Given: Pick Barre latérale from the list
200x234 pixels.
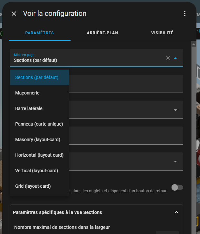Looking at the screenshot, I should pyautogui.click(x=39, y=108).
